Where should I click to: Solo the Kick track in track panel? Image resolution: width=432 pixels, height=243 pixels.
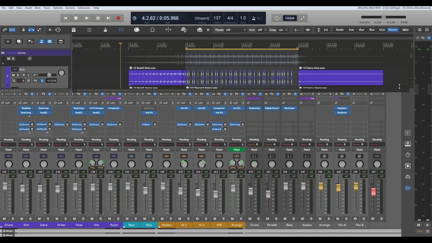(18, 75)
